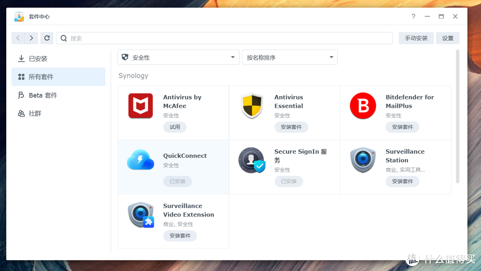
Task: Click the 社群 community icon in sidebar
Action: (x=21, y=114)
